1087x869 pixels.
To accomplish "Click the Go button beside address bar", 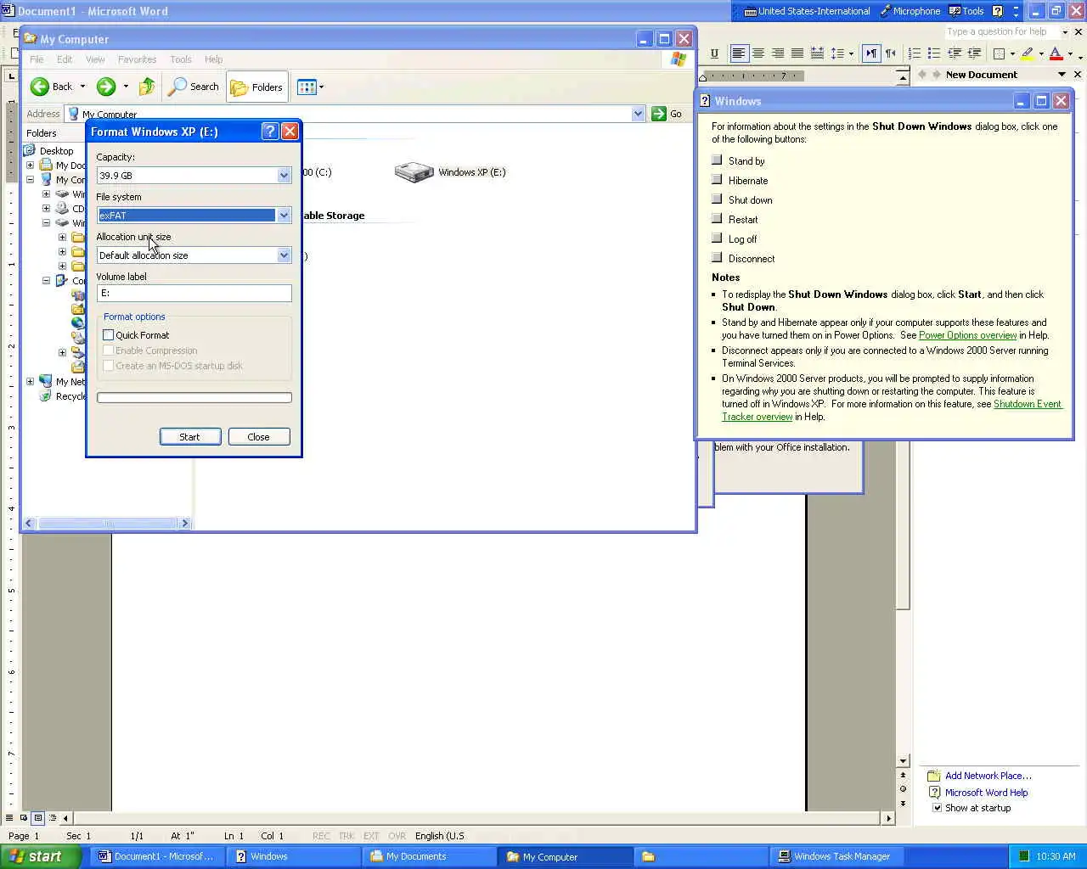I will click(667, 114).
